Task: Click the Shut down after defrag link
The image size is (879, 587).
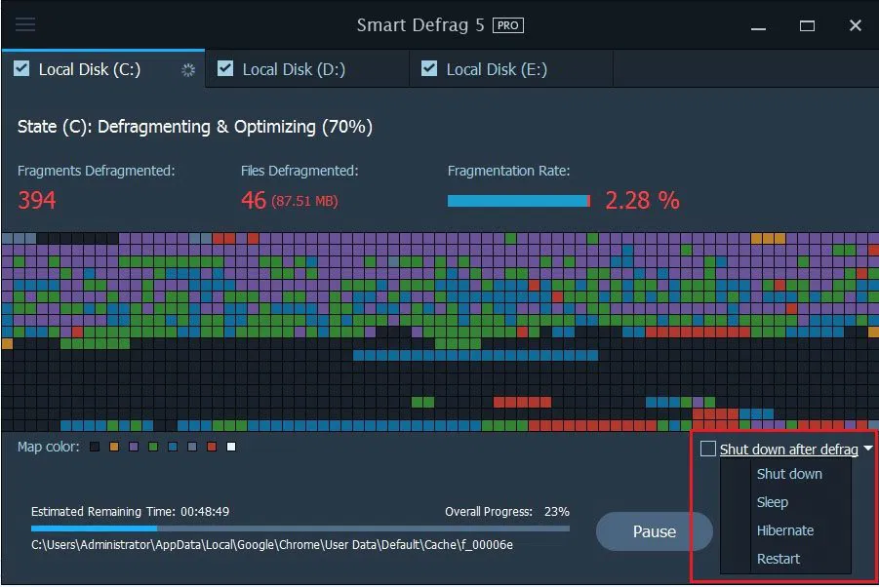Action: pyautogui.click(x=788, y=450)
